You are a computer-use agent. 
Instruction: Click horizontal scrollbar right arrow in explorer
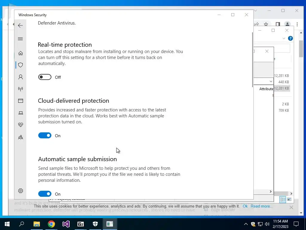point(291,194)
